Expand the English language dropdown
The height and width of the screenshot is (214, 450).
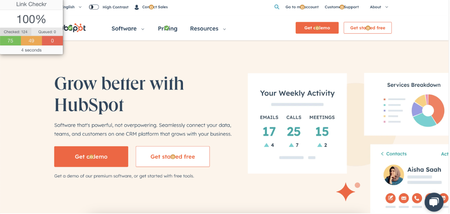click(73, 7)
